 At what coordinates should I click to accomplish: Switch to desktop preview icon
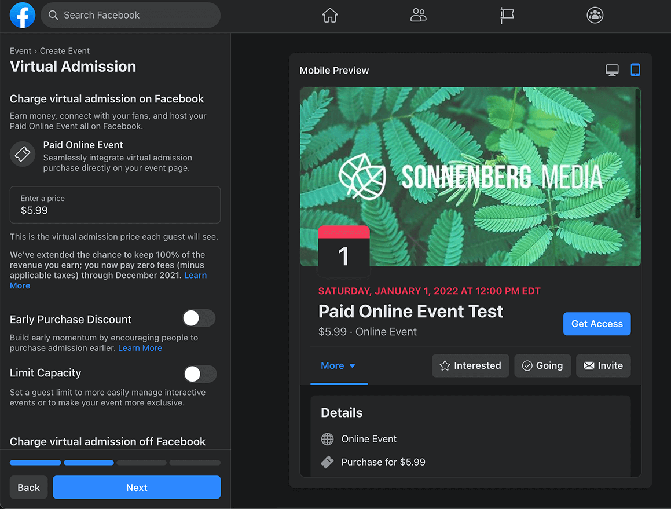click(612, 70)
